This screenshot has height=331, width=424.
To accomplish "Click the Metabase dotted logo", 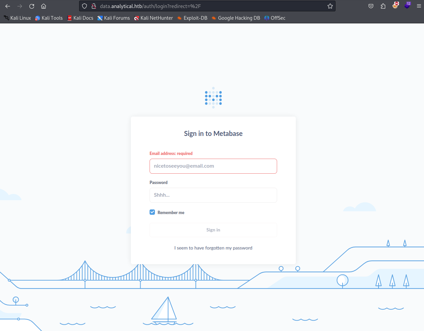I will 213,98.
